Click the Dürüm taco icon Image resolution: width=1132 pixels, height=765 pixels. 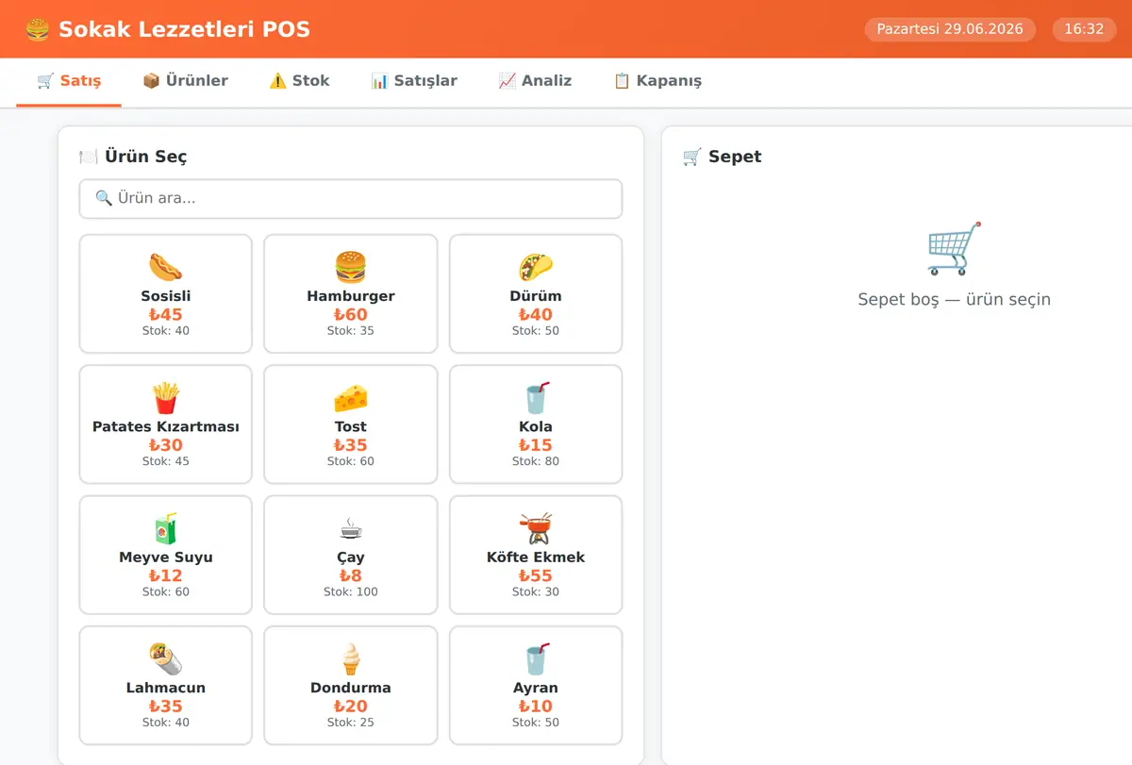[536, 267]
